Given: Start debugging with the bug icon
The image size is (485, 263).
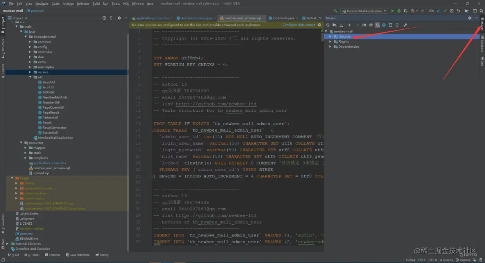Looking at the screenshot, I should point(399,11).
